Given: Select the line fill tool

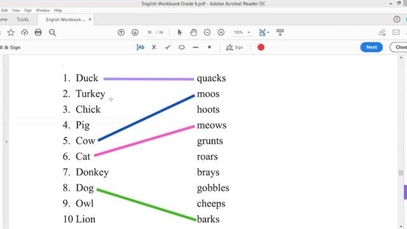Looking at the screenshot, I should (x=196, y=48).
